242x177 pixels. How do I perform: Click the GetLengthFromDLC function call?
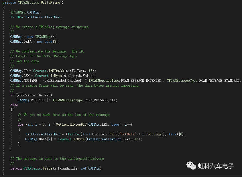coord(71,125)
